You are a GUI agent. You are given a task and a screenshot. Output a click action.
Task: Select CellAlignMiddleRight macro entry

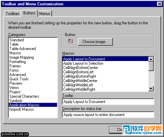point(79,89)
